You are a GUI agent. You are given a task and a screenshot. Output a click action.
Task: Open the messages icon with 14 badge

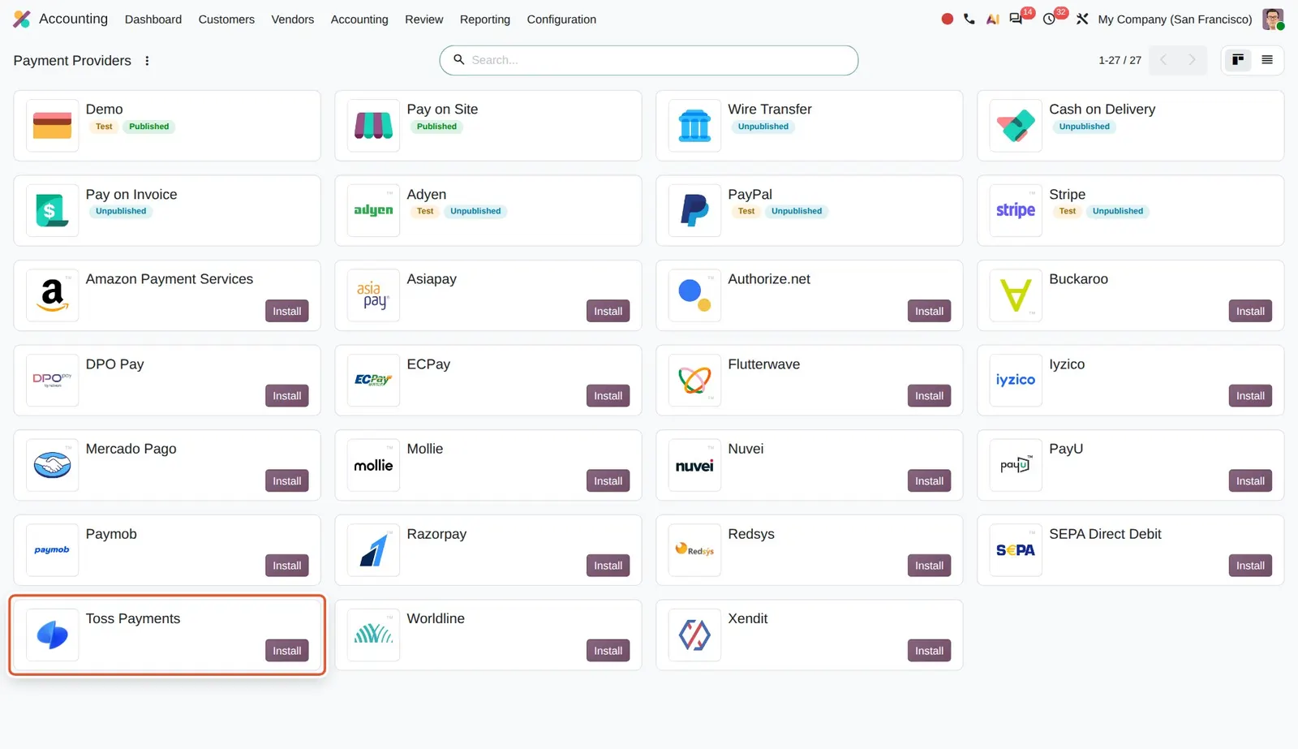(x=1016, y=19)
